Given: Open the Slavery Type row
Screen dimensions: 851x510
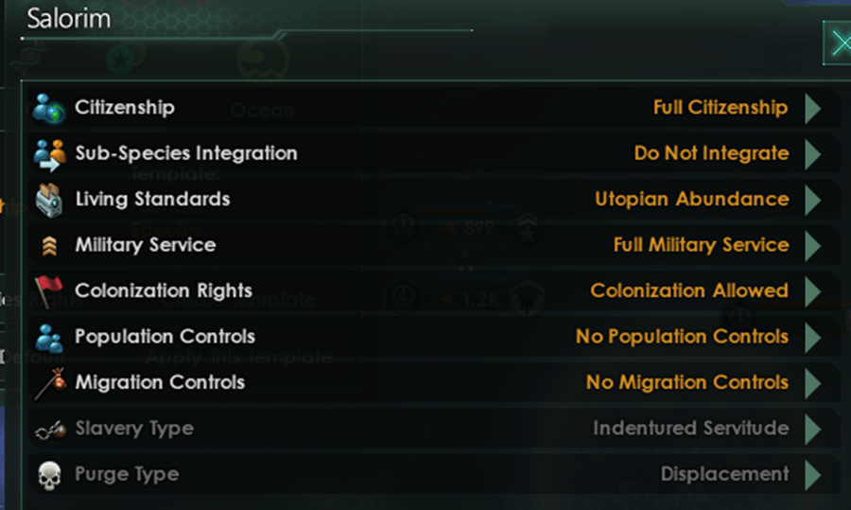Looking at the screenshot, I should 134,429.
